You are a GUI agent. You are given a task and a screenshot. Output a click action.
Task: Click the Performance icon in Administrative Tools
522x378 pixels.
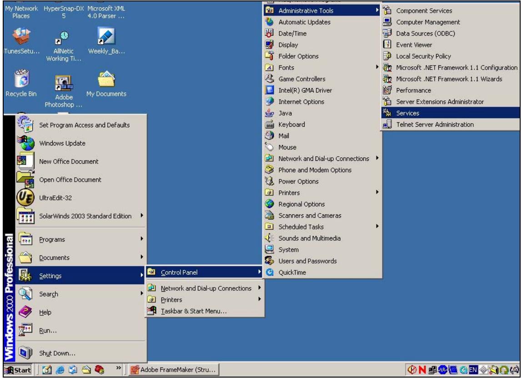pyautogui.click(x=387, y=90)
